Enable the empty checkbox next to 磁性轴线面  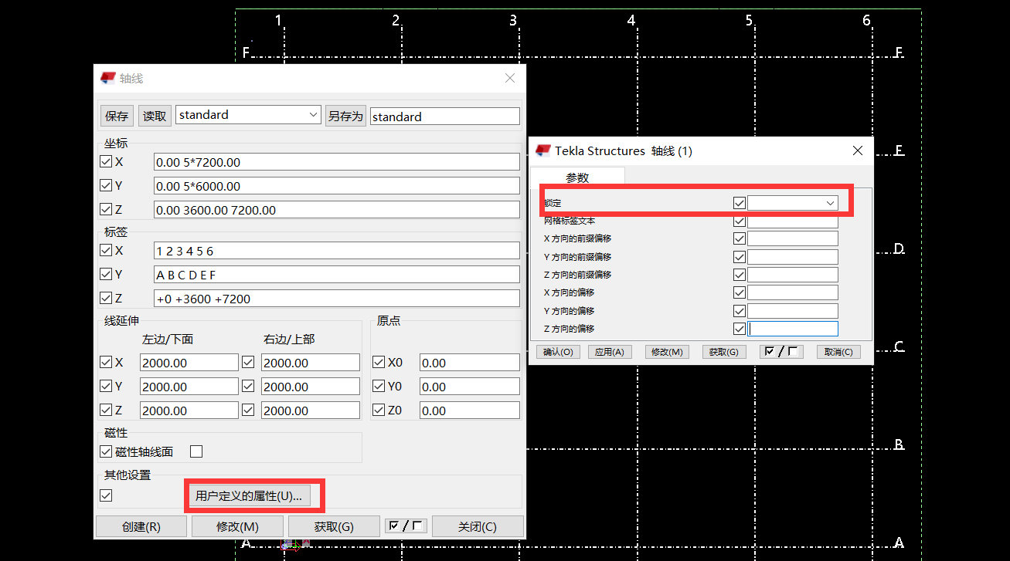tap(196, 451)
